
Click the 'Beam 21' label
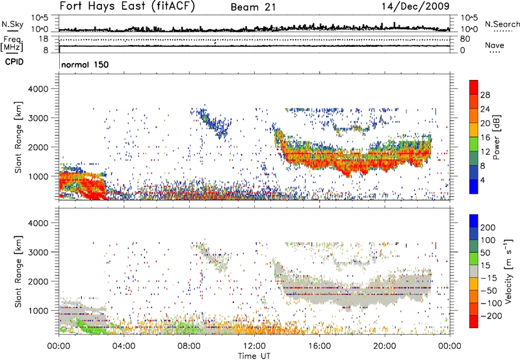tap(253, 7)
